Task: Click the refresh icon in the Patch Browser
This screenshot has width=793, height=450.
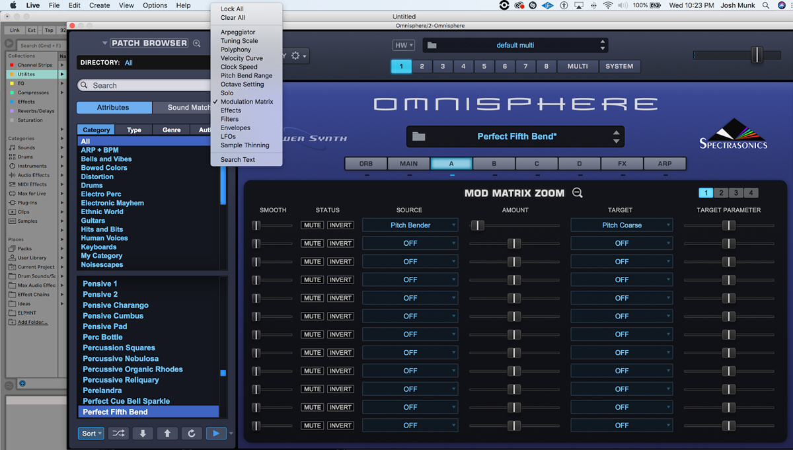Action: tap(192, 433)
